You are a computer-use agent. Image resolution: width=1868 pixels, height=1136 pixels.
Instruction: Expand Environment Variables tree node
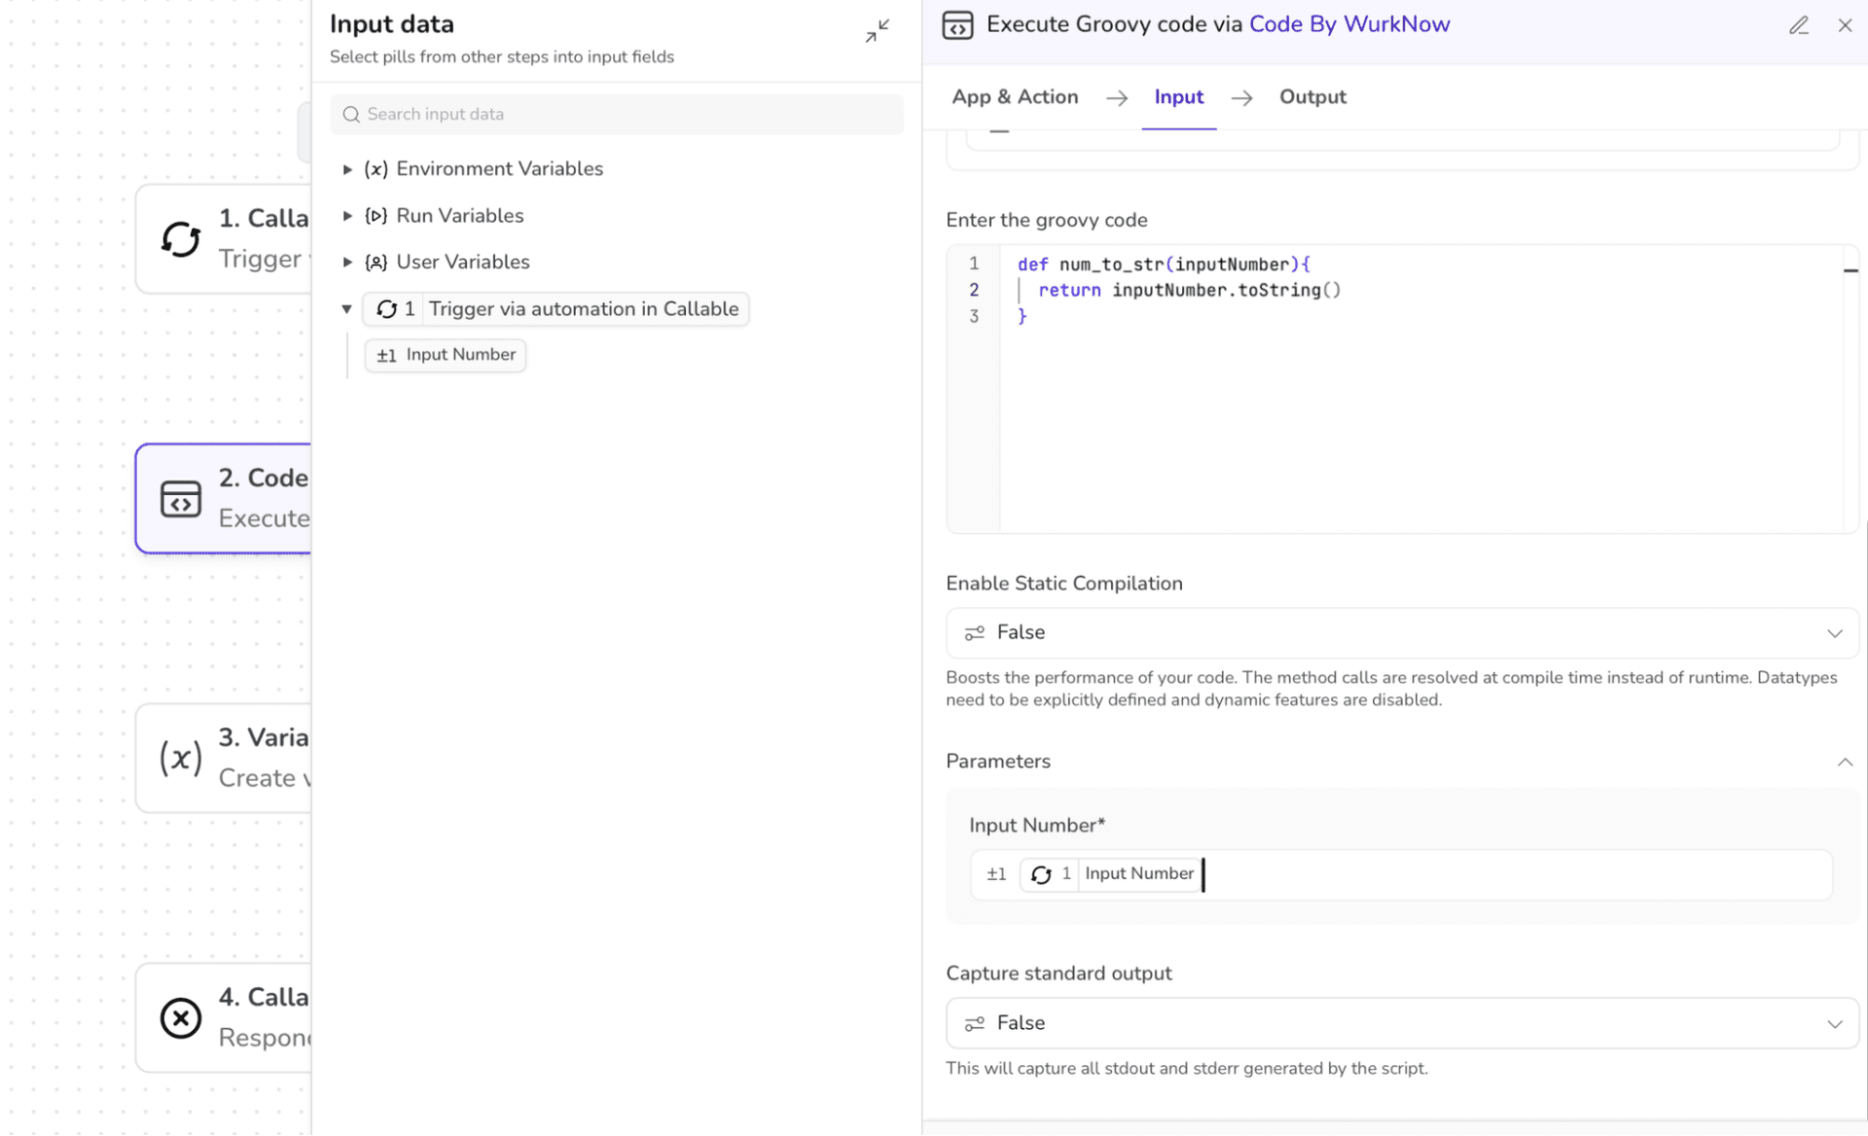point(347,169)
